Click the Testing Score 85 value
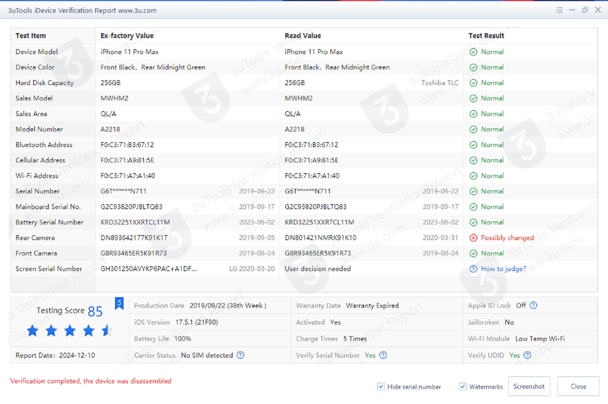 95,311
